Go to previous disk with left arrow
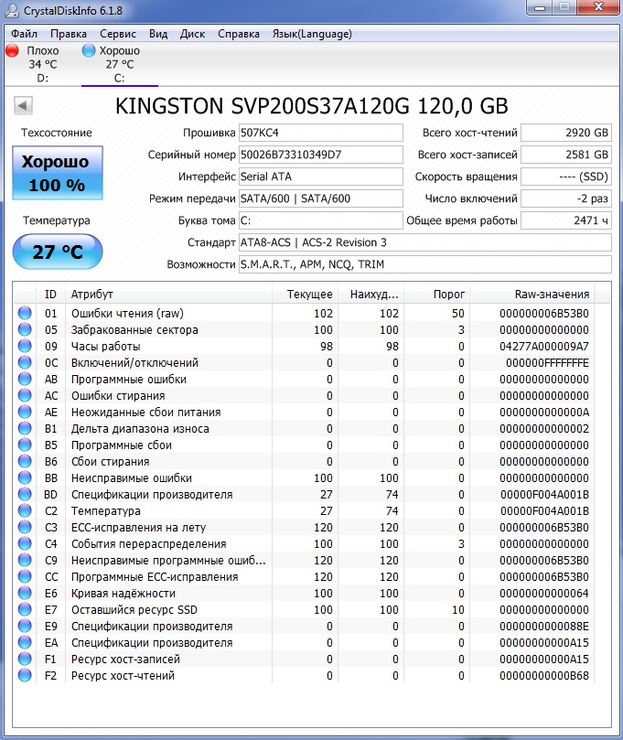 point(23,105)
